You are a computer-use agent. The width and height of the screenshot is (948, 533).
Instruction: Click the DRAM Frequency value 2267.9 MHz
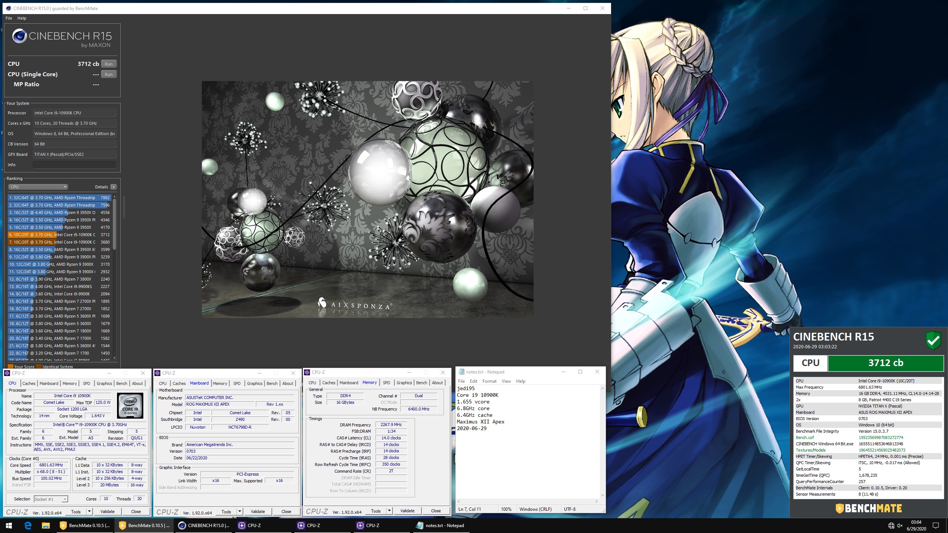[x=391, y=425]
